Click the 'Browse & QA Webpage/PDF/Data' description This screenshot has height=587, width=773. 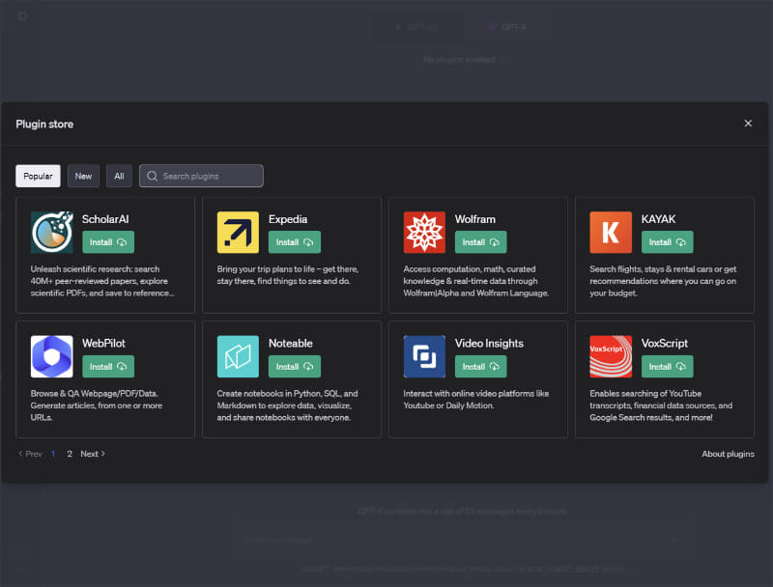pos(96,405)
